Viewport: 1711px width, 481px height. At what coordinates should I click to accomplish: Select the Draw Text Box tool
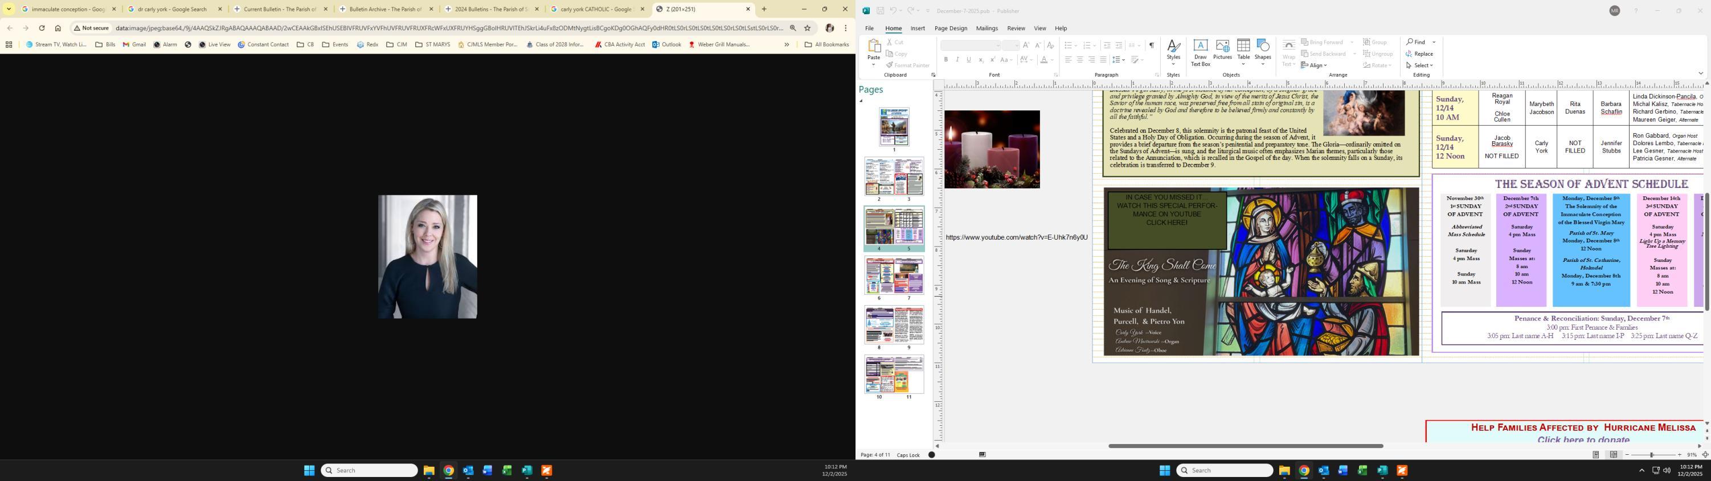[1200, 52]
